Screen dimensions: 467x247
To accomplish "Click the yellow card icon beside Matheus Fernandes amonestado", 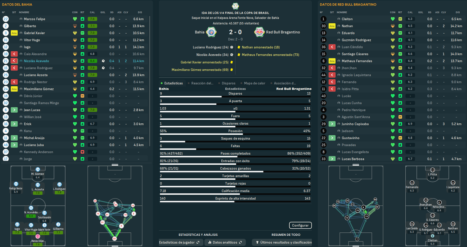I will [239, 55].
